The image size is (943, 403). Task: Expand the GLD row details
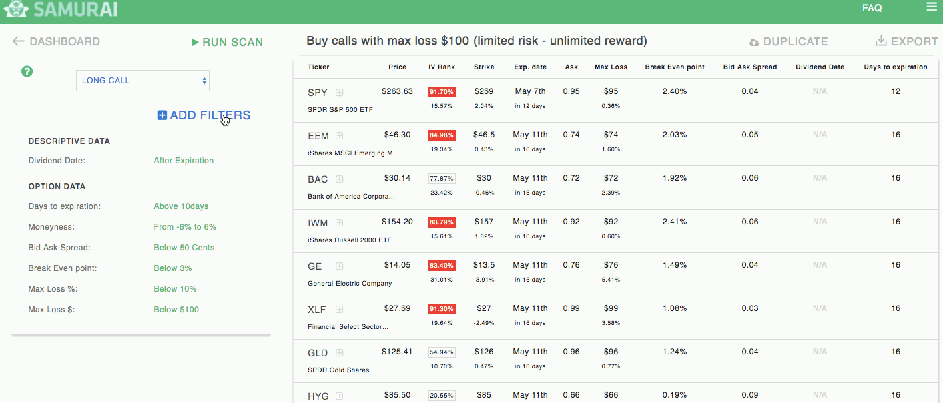(340, 352)
